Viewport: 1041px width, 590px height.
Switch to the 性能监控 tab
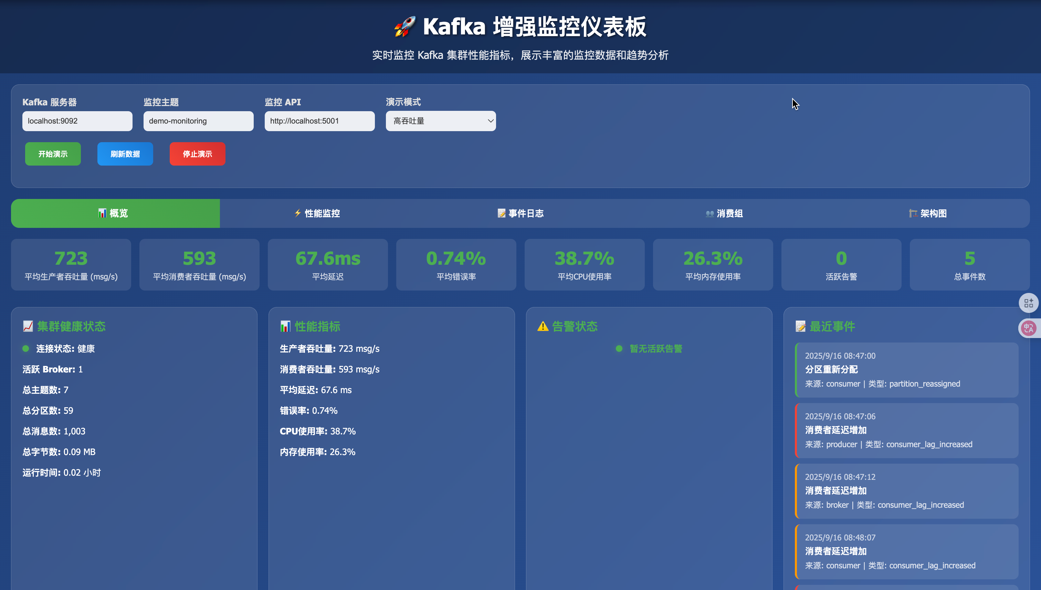pos(317,213)
